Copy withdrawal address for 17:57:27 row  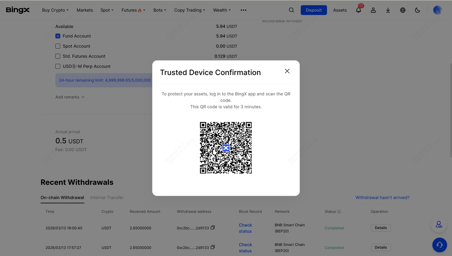pos(213,247)
